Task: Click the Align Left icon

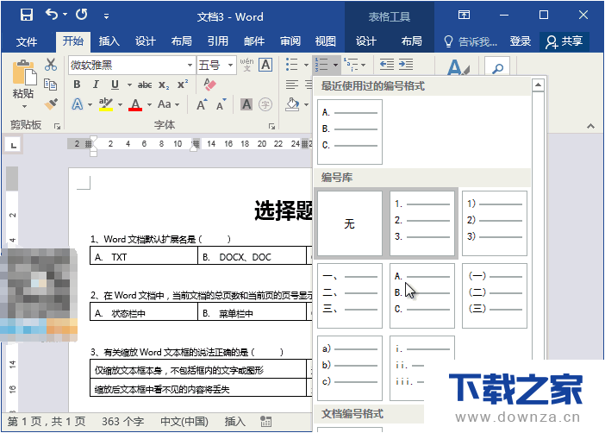Action: coord(292,85)
